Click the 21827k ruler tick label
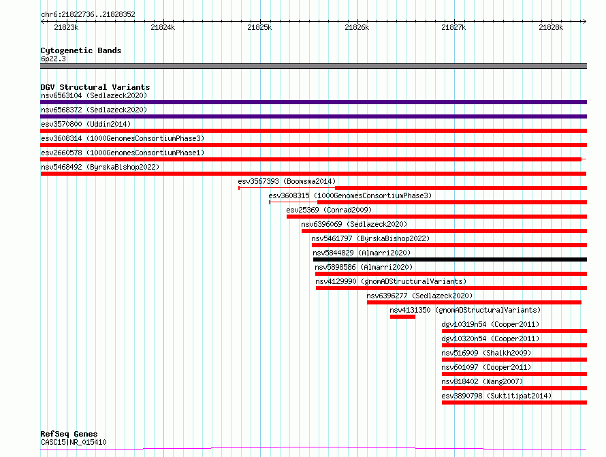 (453, 27)
